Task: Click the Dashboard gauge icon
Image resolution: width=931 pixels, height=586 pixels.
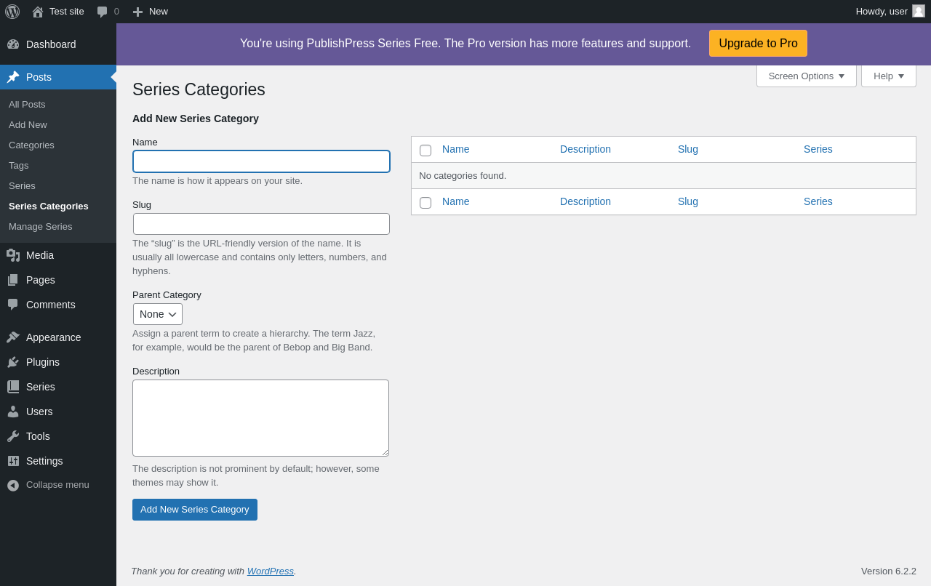Action: point(13,44)
